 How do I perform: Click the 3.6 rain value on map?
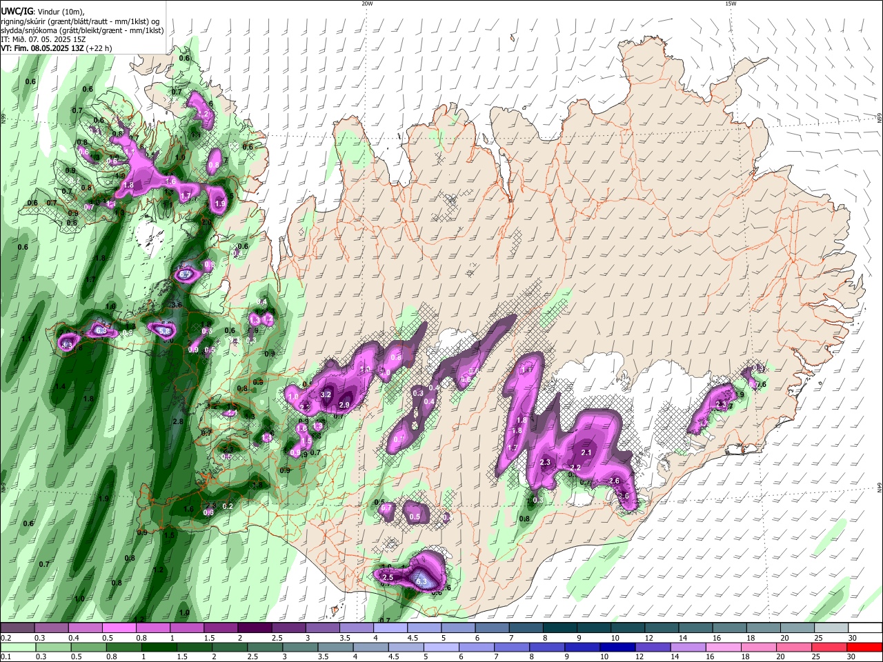click(176, 304)
